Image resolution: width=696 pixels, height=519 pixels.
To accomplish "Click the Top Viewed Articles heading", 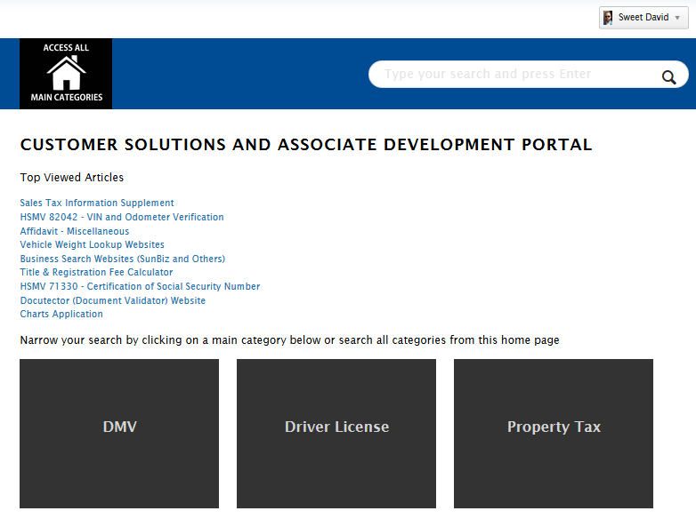I will coord(72,178).
